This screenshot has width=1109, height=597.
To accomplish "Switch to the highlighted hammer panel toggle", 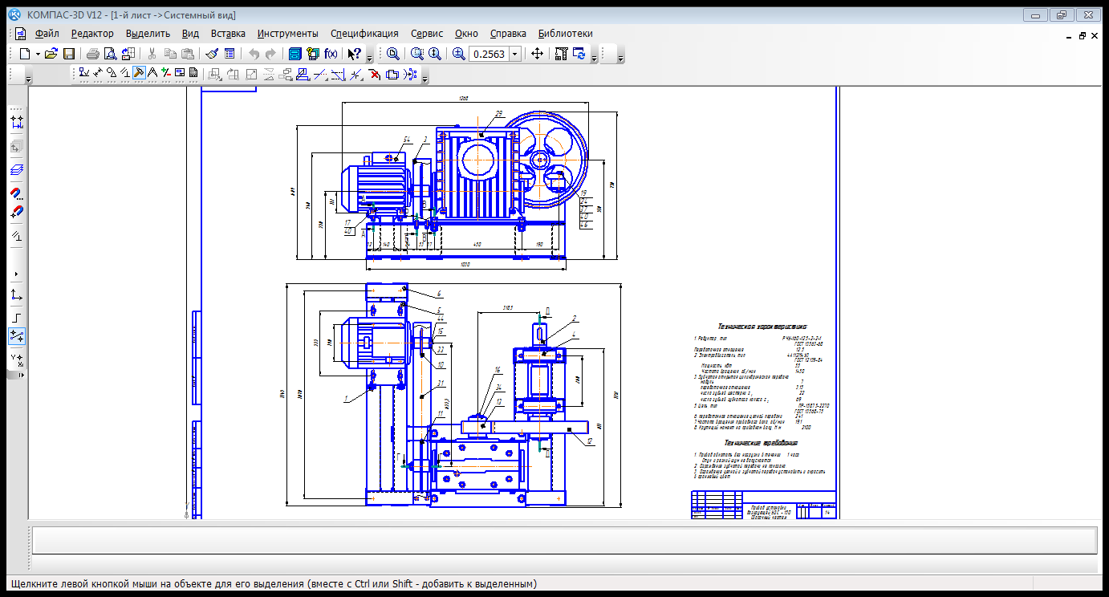I will [139, 74].
